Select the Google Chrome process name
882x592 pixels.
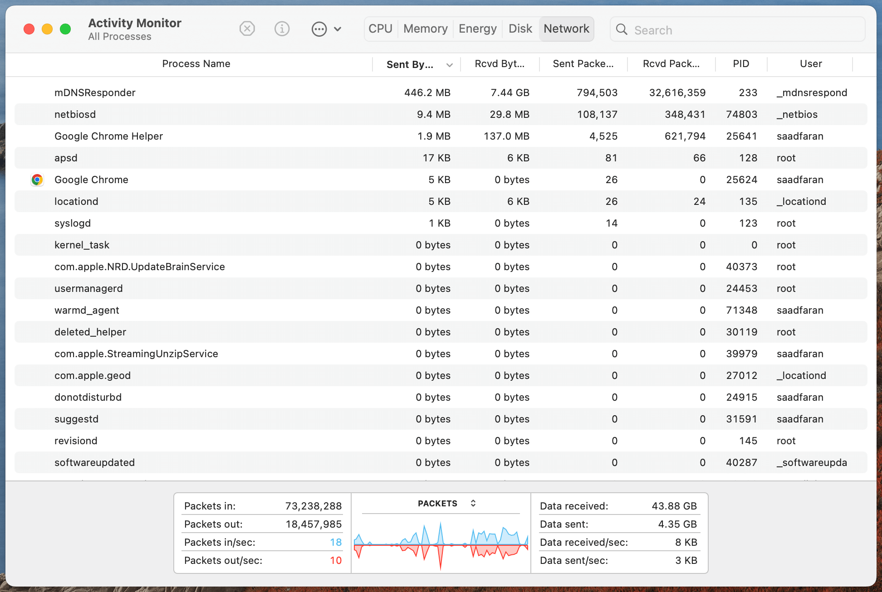click(x=91, y=180)
